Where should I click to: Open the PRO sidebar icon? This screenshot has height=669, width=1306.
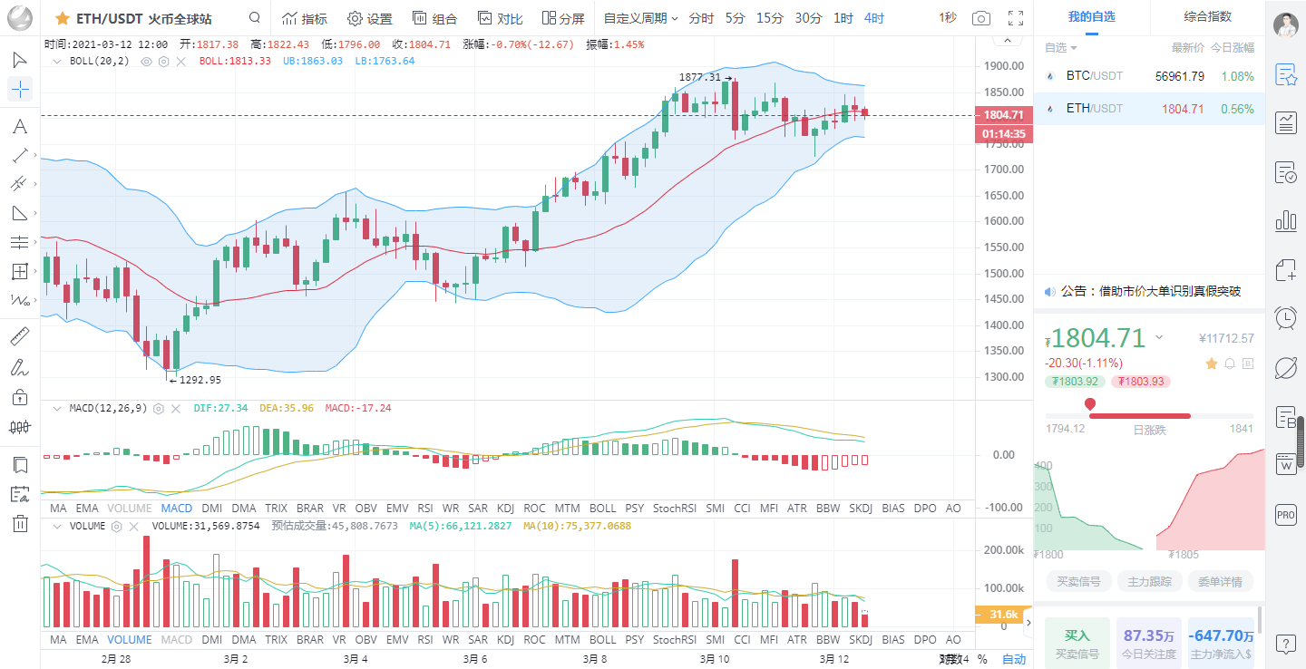[1285, 514]
